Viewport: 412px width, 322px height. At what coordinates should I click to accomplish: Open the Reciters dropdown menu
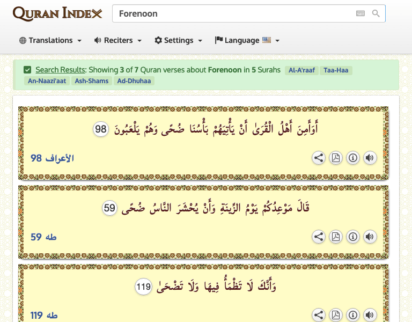click(118, 40)
